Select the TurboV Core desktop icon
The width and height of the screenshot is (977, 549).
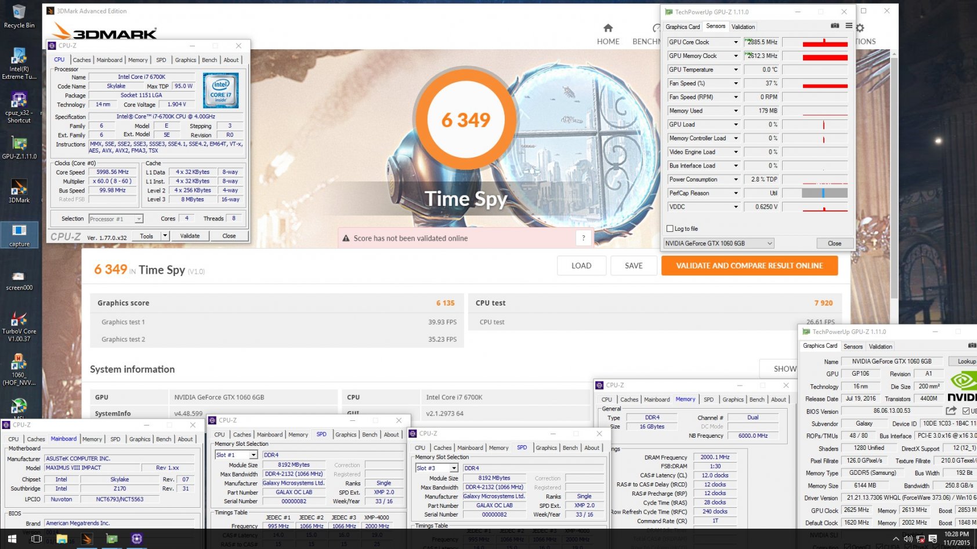click(x=19, y=326)
